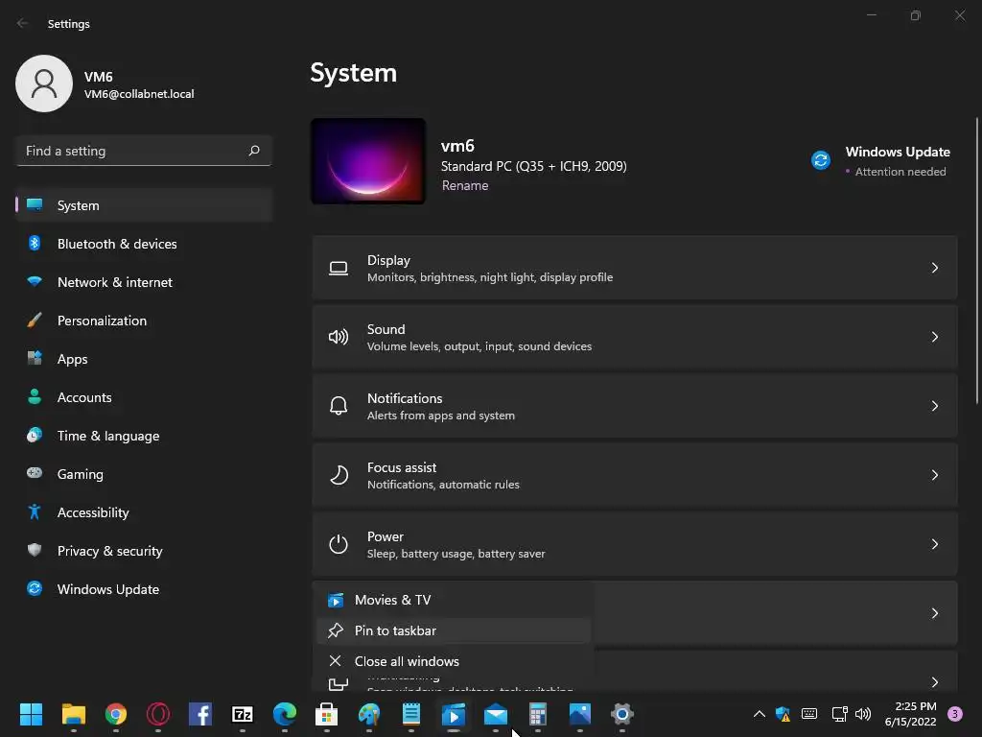Click the volume tray icon
The height and width of the screenshot is (737, 982).
[863, 714]
